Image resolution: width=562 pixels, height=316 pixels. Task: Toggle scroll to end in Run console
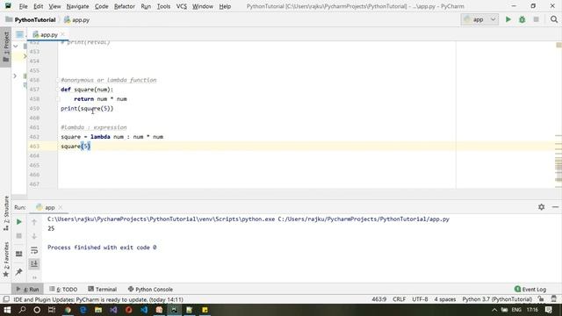pos(34,264)
